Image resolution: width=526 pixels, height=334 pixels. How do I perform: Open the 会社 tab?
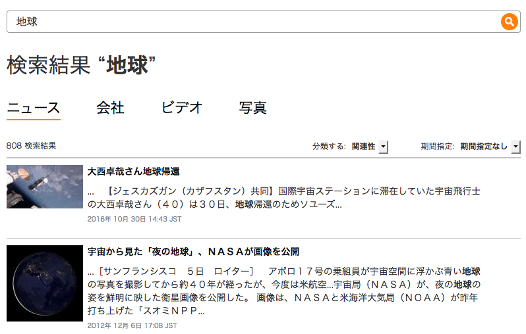click(110, 108)
